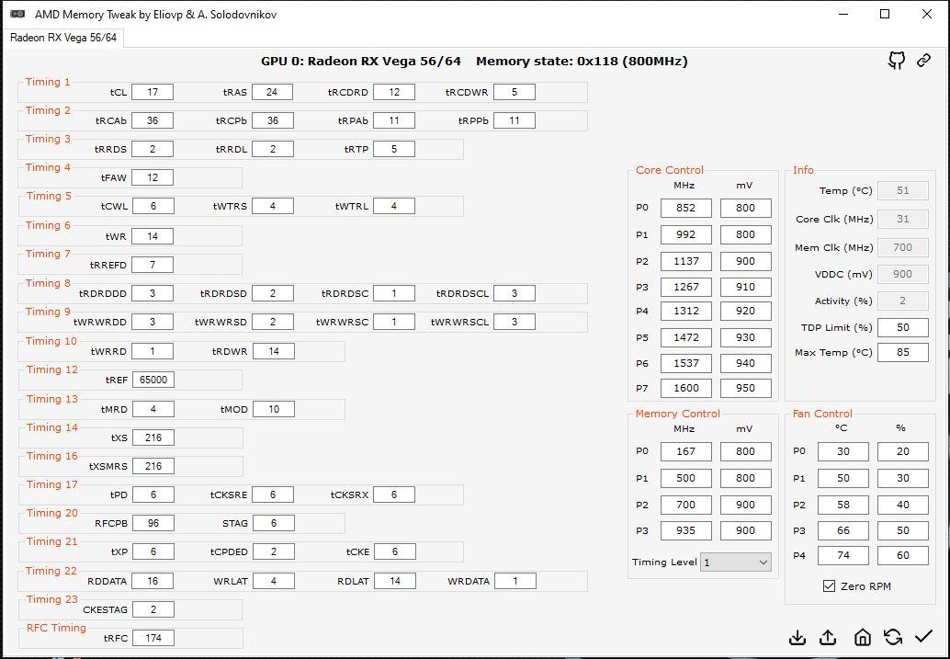Click Core Control P3 mV field showing 910
Screen dimensions: 950x659
(x=746, y=287)
